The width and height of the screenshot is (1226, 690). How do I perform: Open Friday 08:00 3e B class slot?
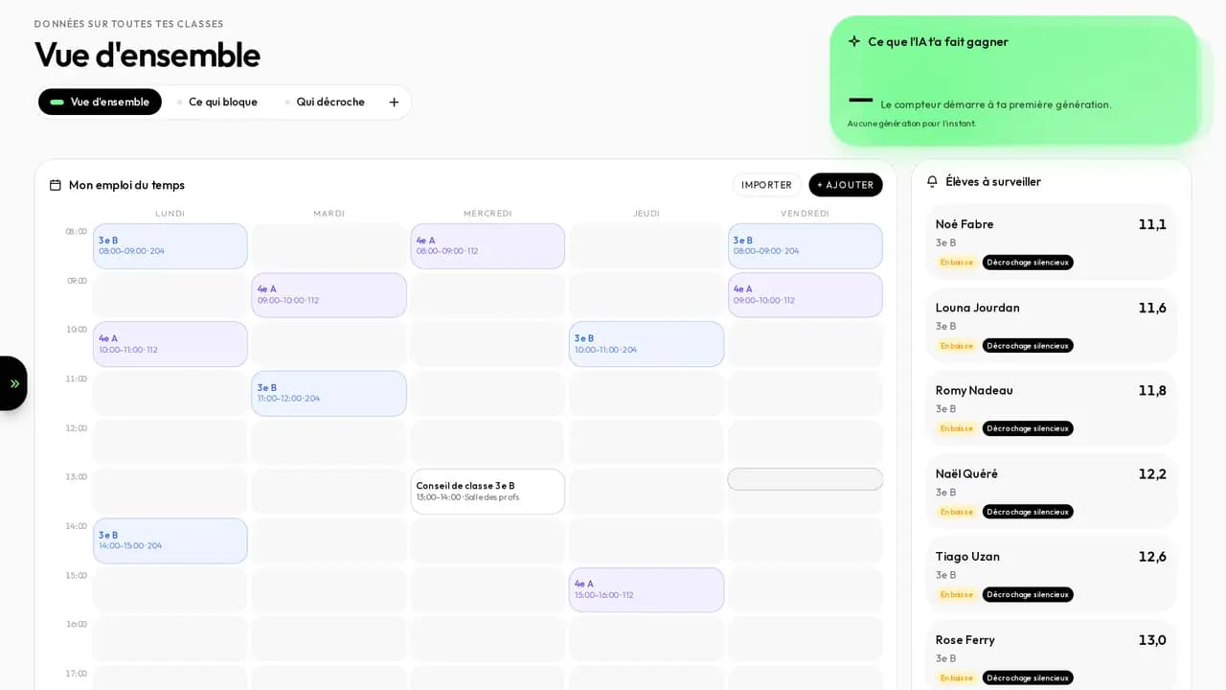pos(806,246)
